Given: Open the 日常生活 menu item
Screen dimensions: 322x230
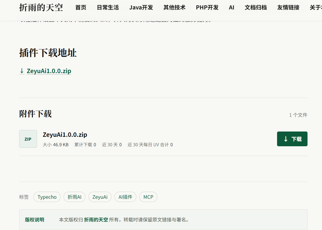Looking at the screenshot, I should 108,8.
